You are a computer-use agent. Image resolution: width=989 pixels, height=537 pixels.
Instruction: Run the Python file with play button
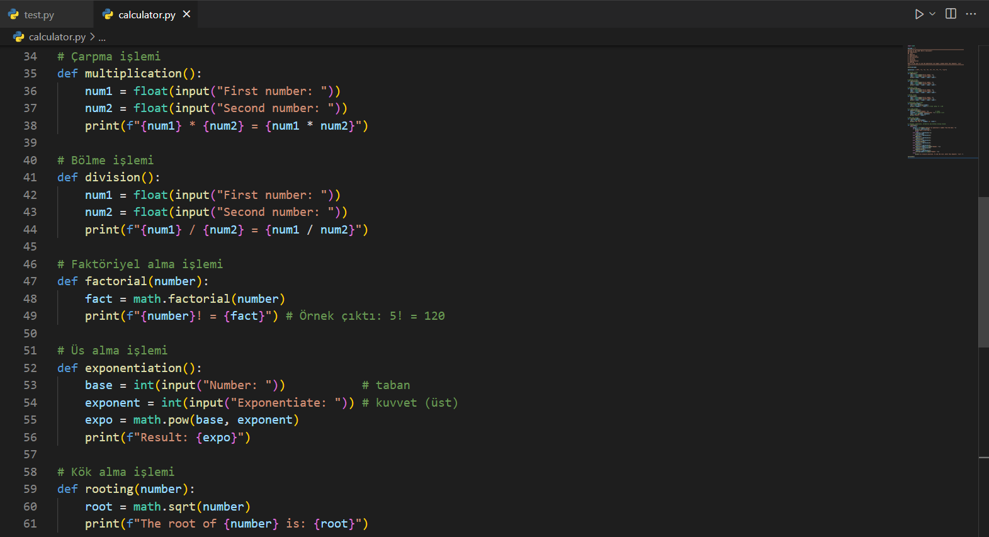click(x=918, y=14)
